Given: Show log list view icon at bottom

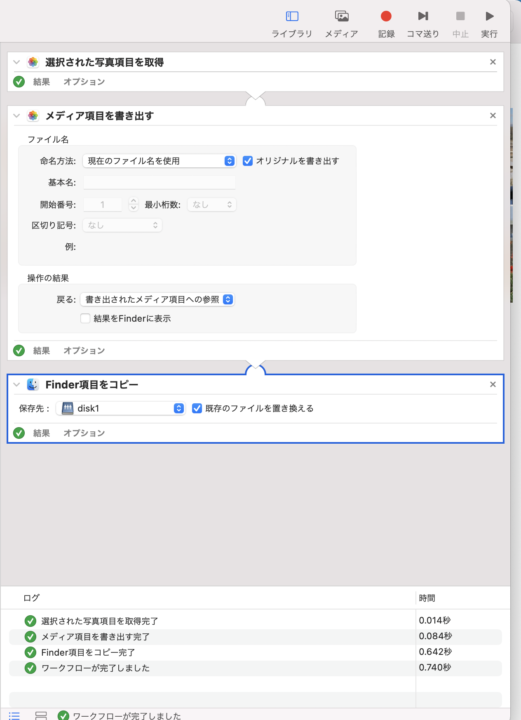Looking at the screenshot, I should click(x=14, y=715).
